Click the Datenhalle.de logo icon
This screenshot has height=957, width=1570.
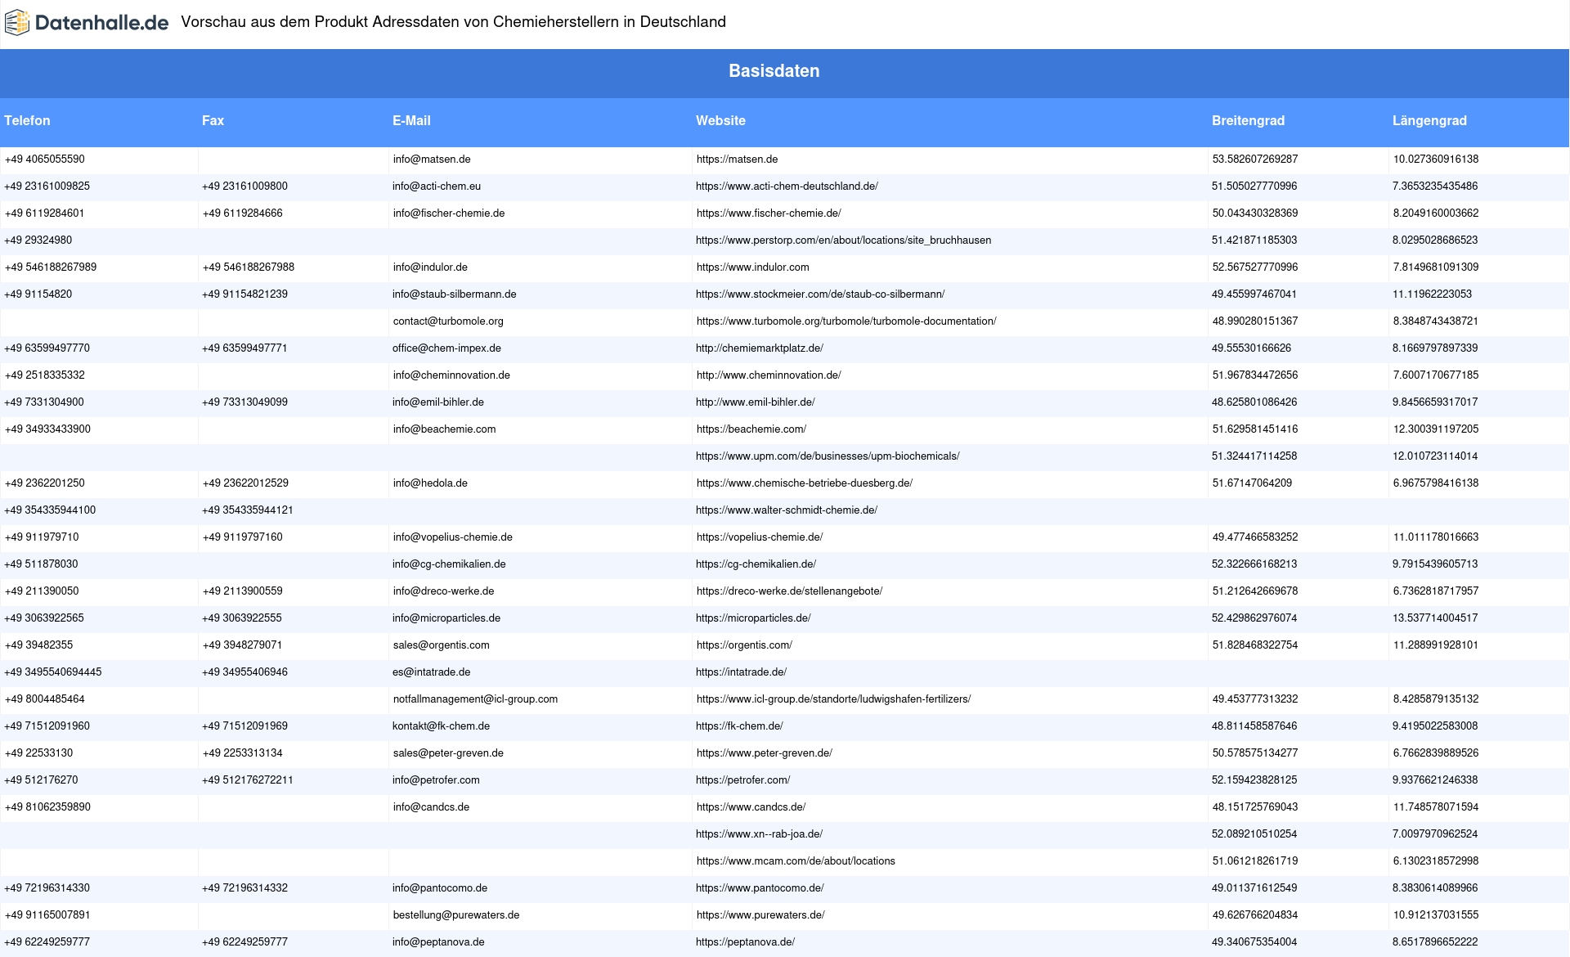17,23
